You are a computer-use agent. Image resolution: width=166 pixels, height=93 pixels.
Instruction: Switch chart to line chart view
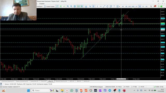click(64, 6)
